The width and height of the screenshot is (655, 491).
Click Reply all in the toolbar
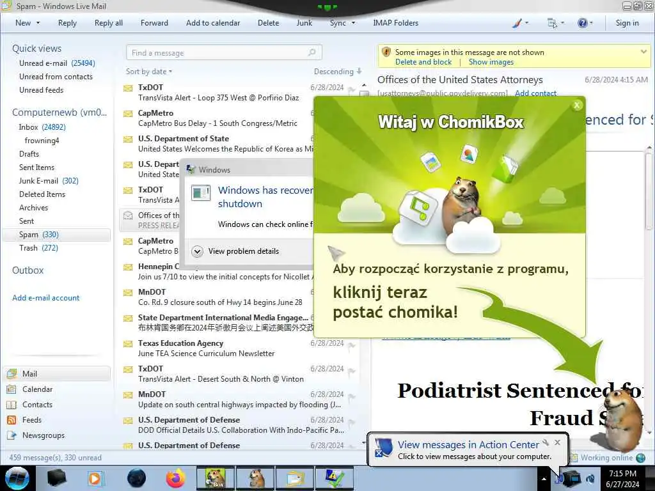pyautogui.click(x=109, y=23)
